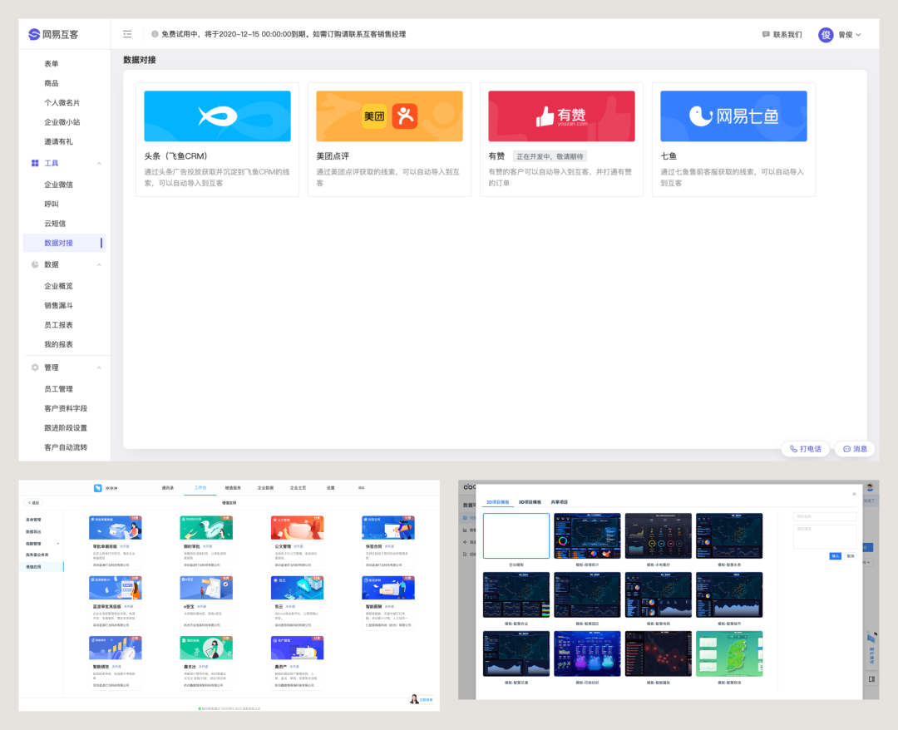Image resolution: width=898 pixels, height=730 pixels.
Task: Select 呼叫 in the sidebar
Action: pos(52,204)
